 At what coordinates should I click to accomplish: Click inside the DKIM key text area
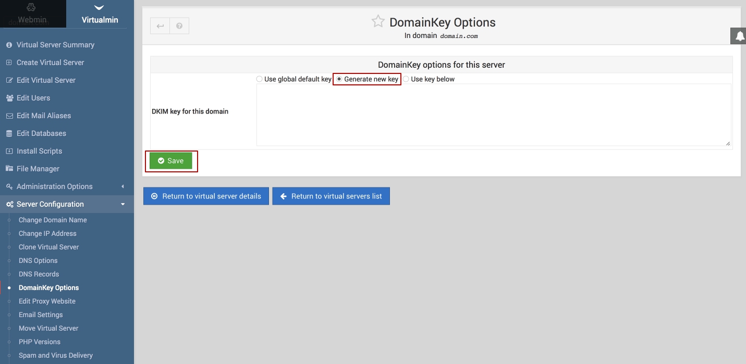click(x=493, y=115)
